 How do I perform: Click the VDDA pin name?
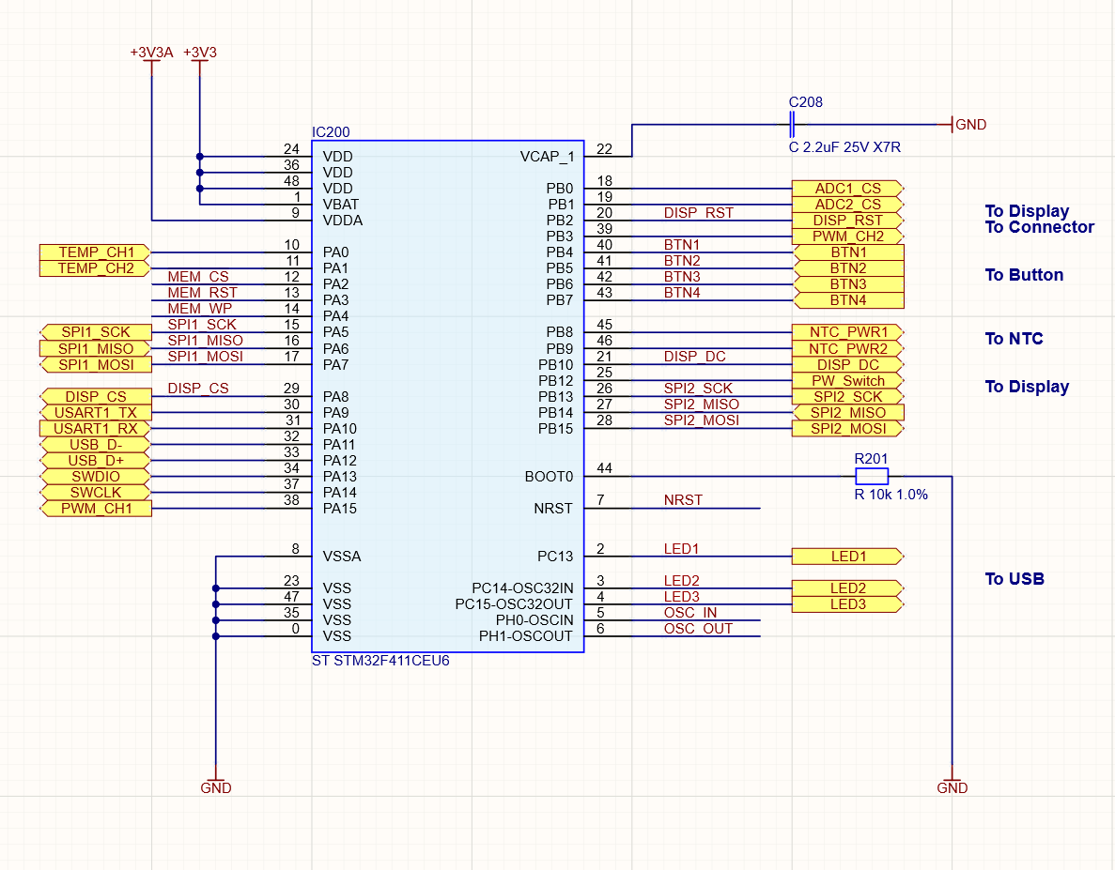(343, 221)
